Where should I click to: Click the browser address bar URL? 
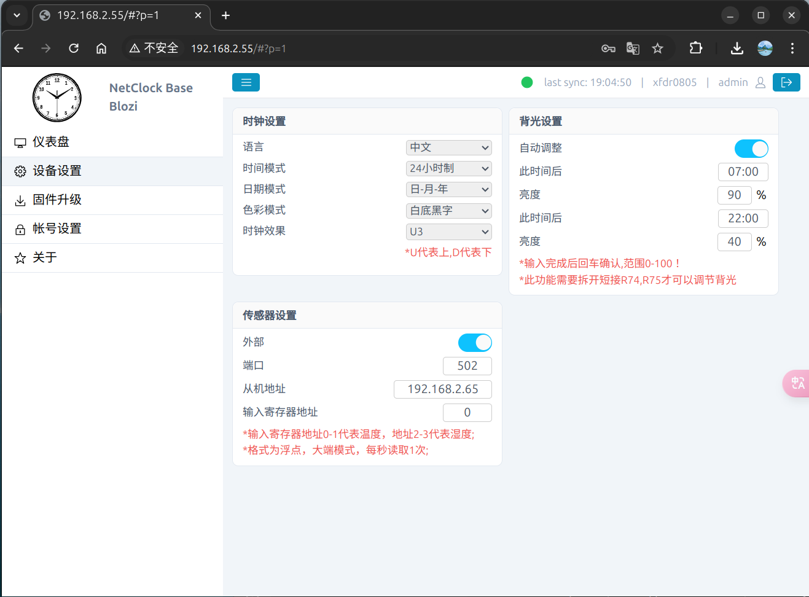coord(238,49)
